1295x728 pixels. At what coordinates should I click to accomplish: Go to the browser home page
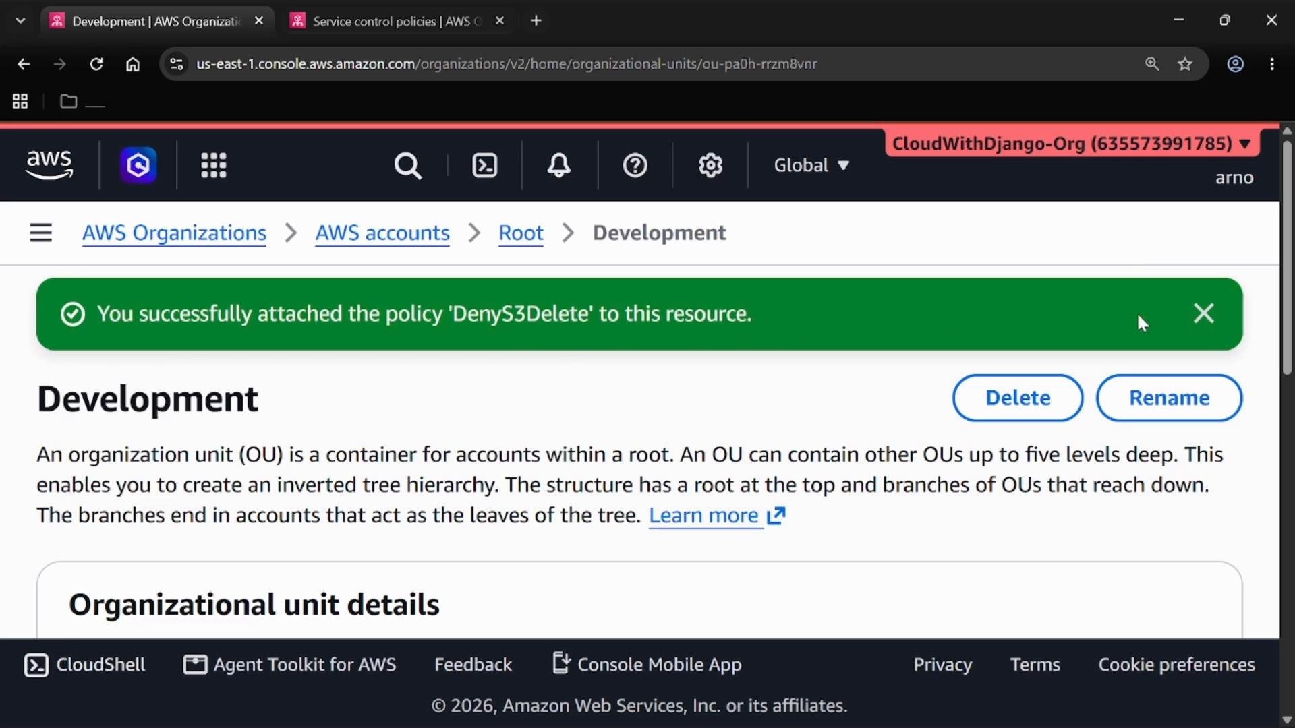[133, 64]
